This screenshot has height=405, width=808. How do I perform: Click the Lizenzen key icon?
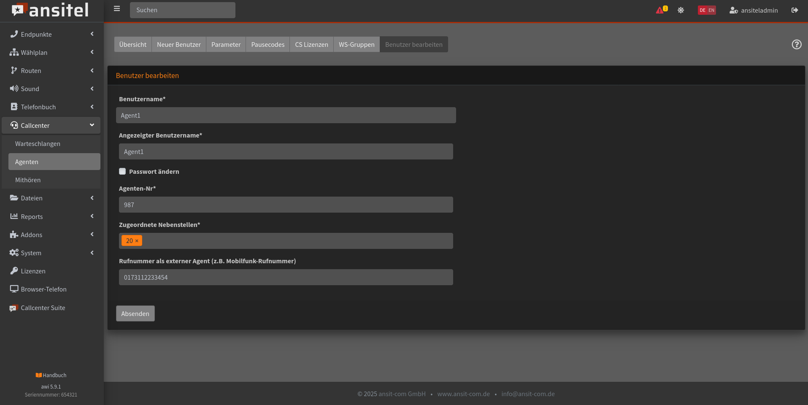click(14, 271)
